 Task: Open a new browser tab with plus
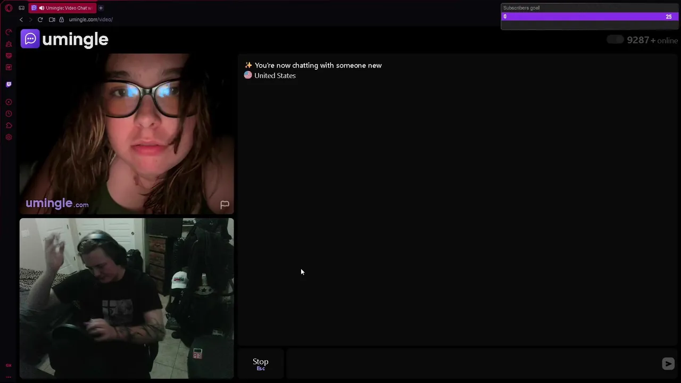[x=101, y=8]
